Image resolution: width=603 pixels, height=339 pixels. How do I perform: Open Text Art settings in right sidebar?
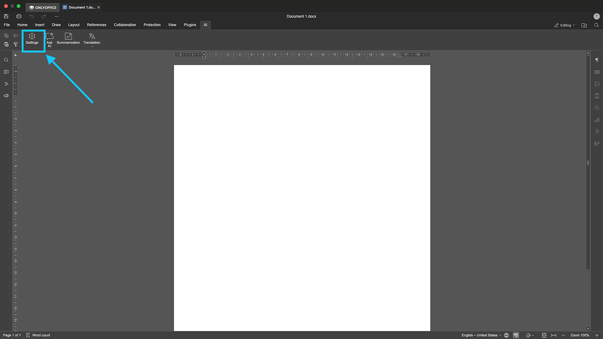[597, 131]
